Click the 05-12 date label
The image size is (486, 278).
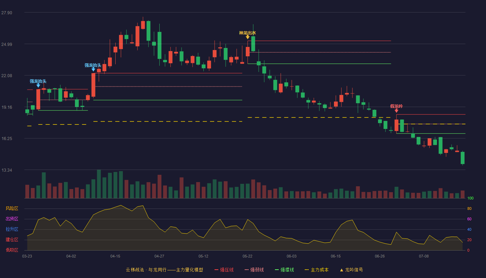203,256
